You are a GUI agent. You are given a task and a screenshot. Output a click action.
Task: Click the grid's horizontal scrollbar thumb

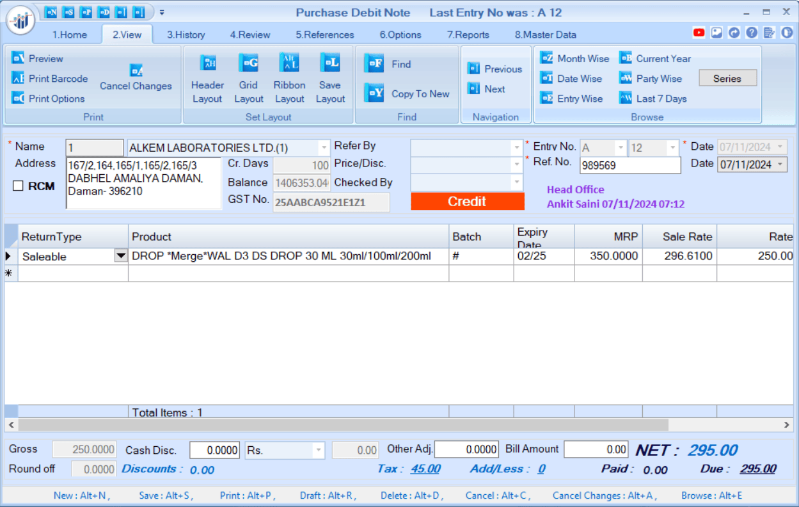point(343,424)
